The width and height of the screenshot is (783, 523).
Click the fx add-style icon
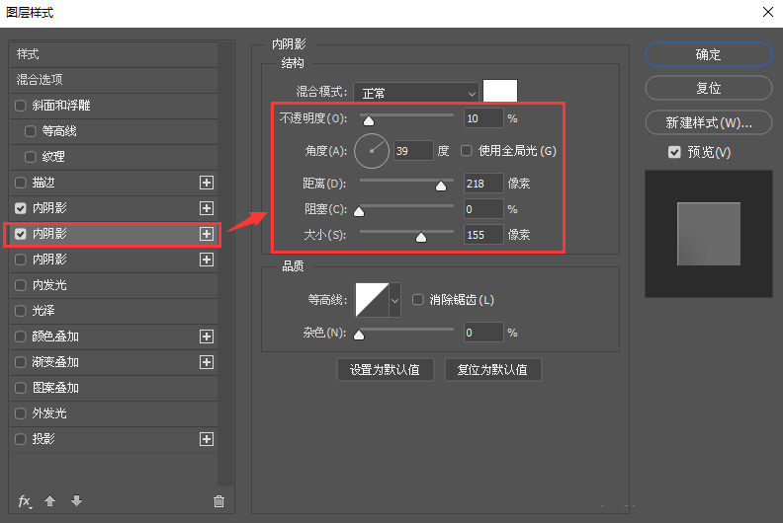[x=25, y=501]
